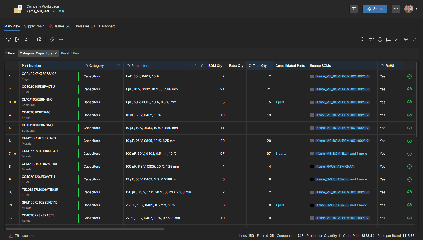This screenshot has height=240, width=423.
Task: Click the unlink parts toolbar icon
Action: pyautogui.click(x=52, y=39)
